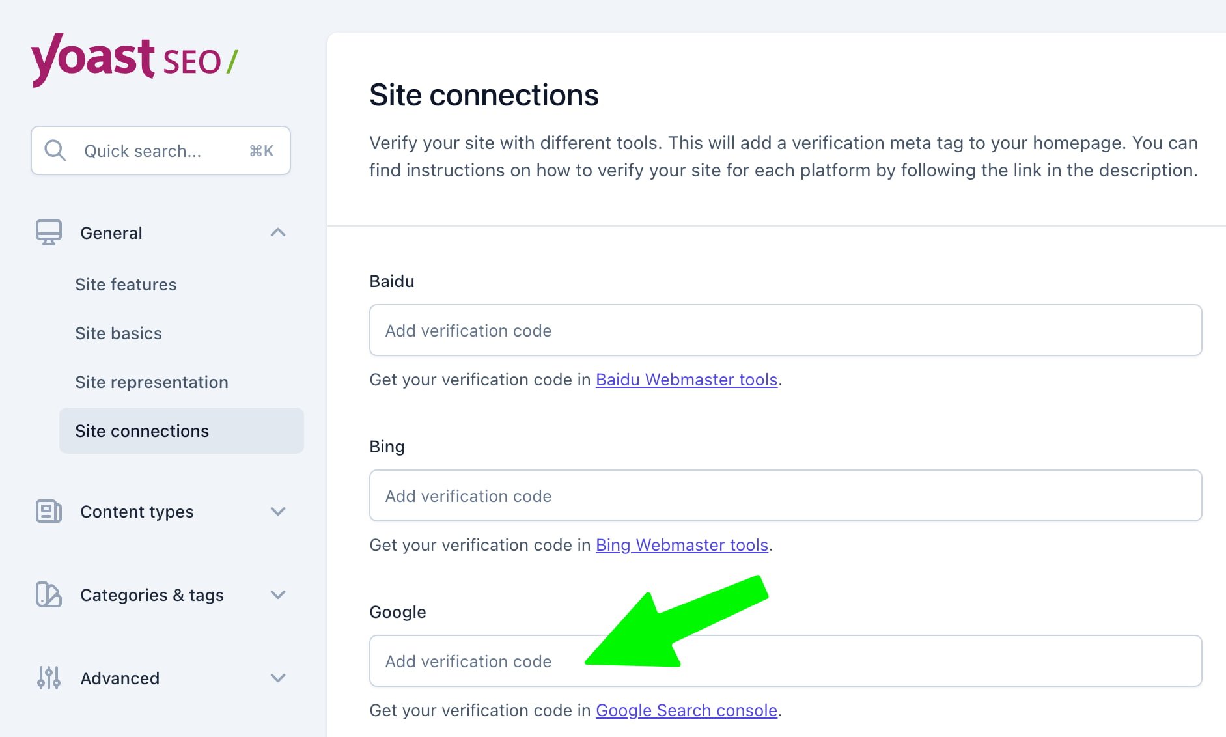Focus the Quick search field
The image size is (1226, 737).
[161, 150]
